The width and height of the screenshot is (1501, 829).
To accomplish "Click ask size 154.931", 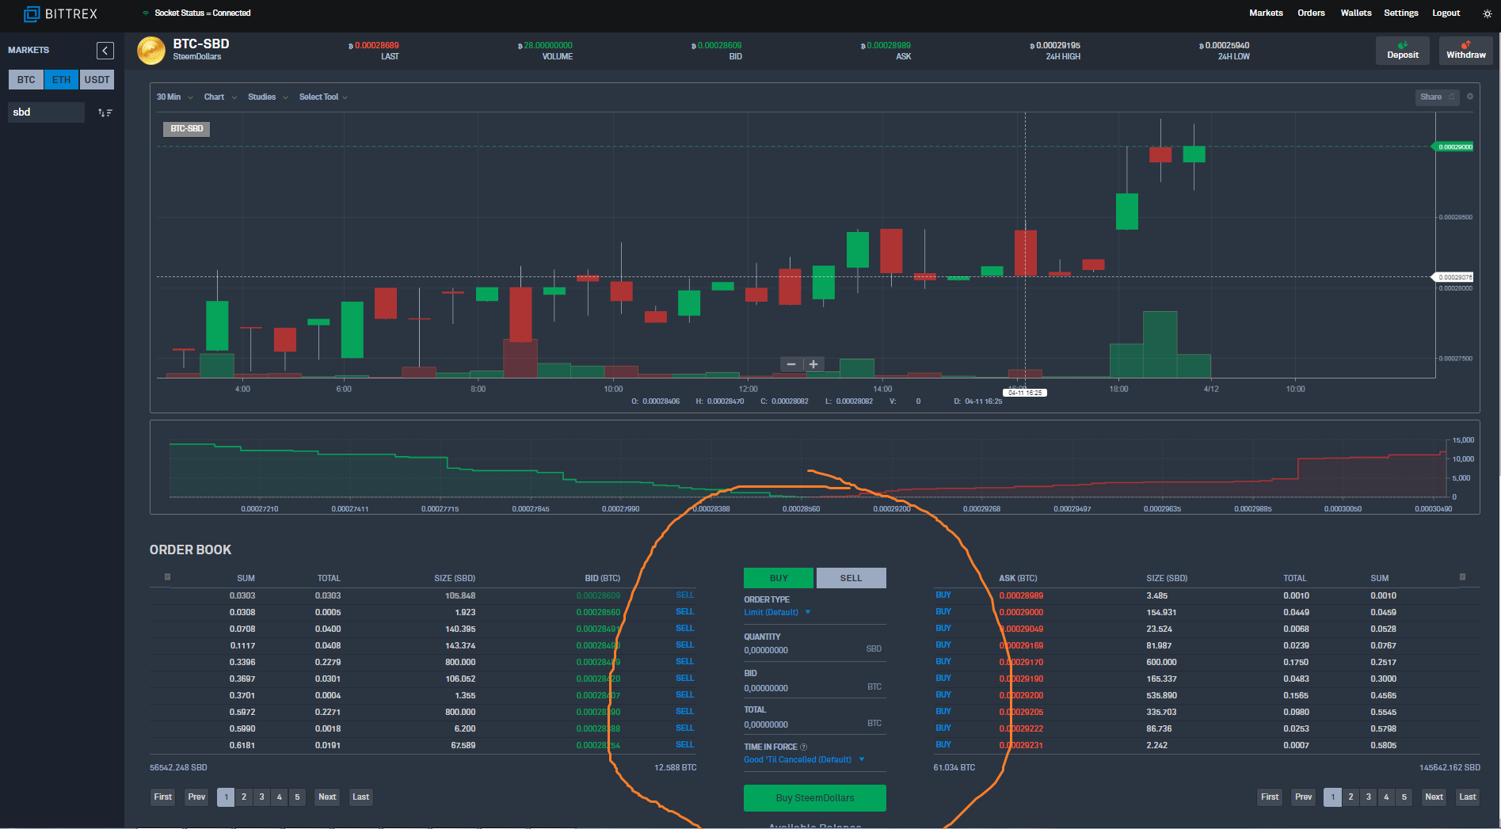I will click(1161, 612).
